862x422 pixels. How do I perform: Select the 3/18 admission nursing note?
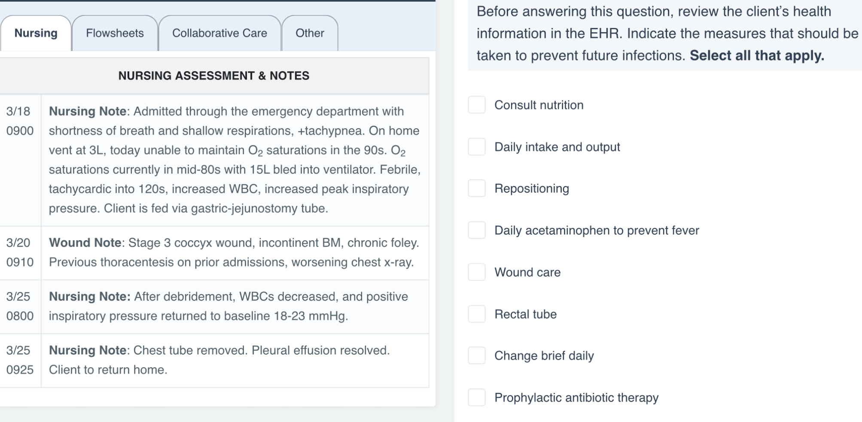pyautogui.click(x=234, y=160)
